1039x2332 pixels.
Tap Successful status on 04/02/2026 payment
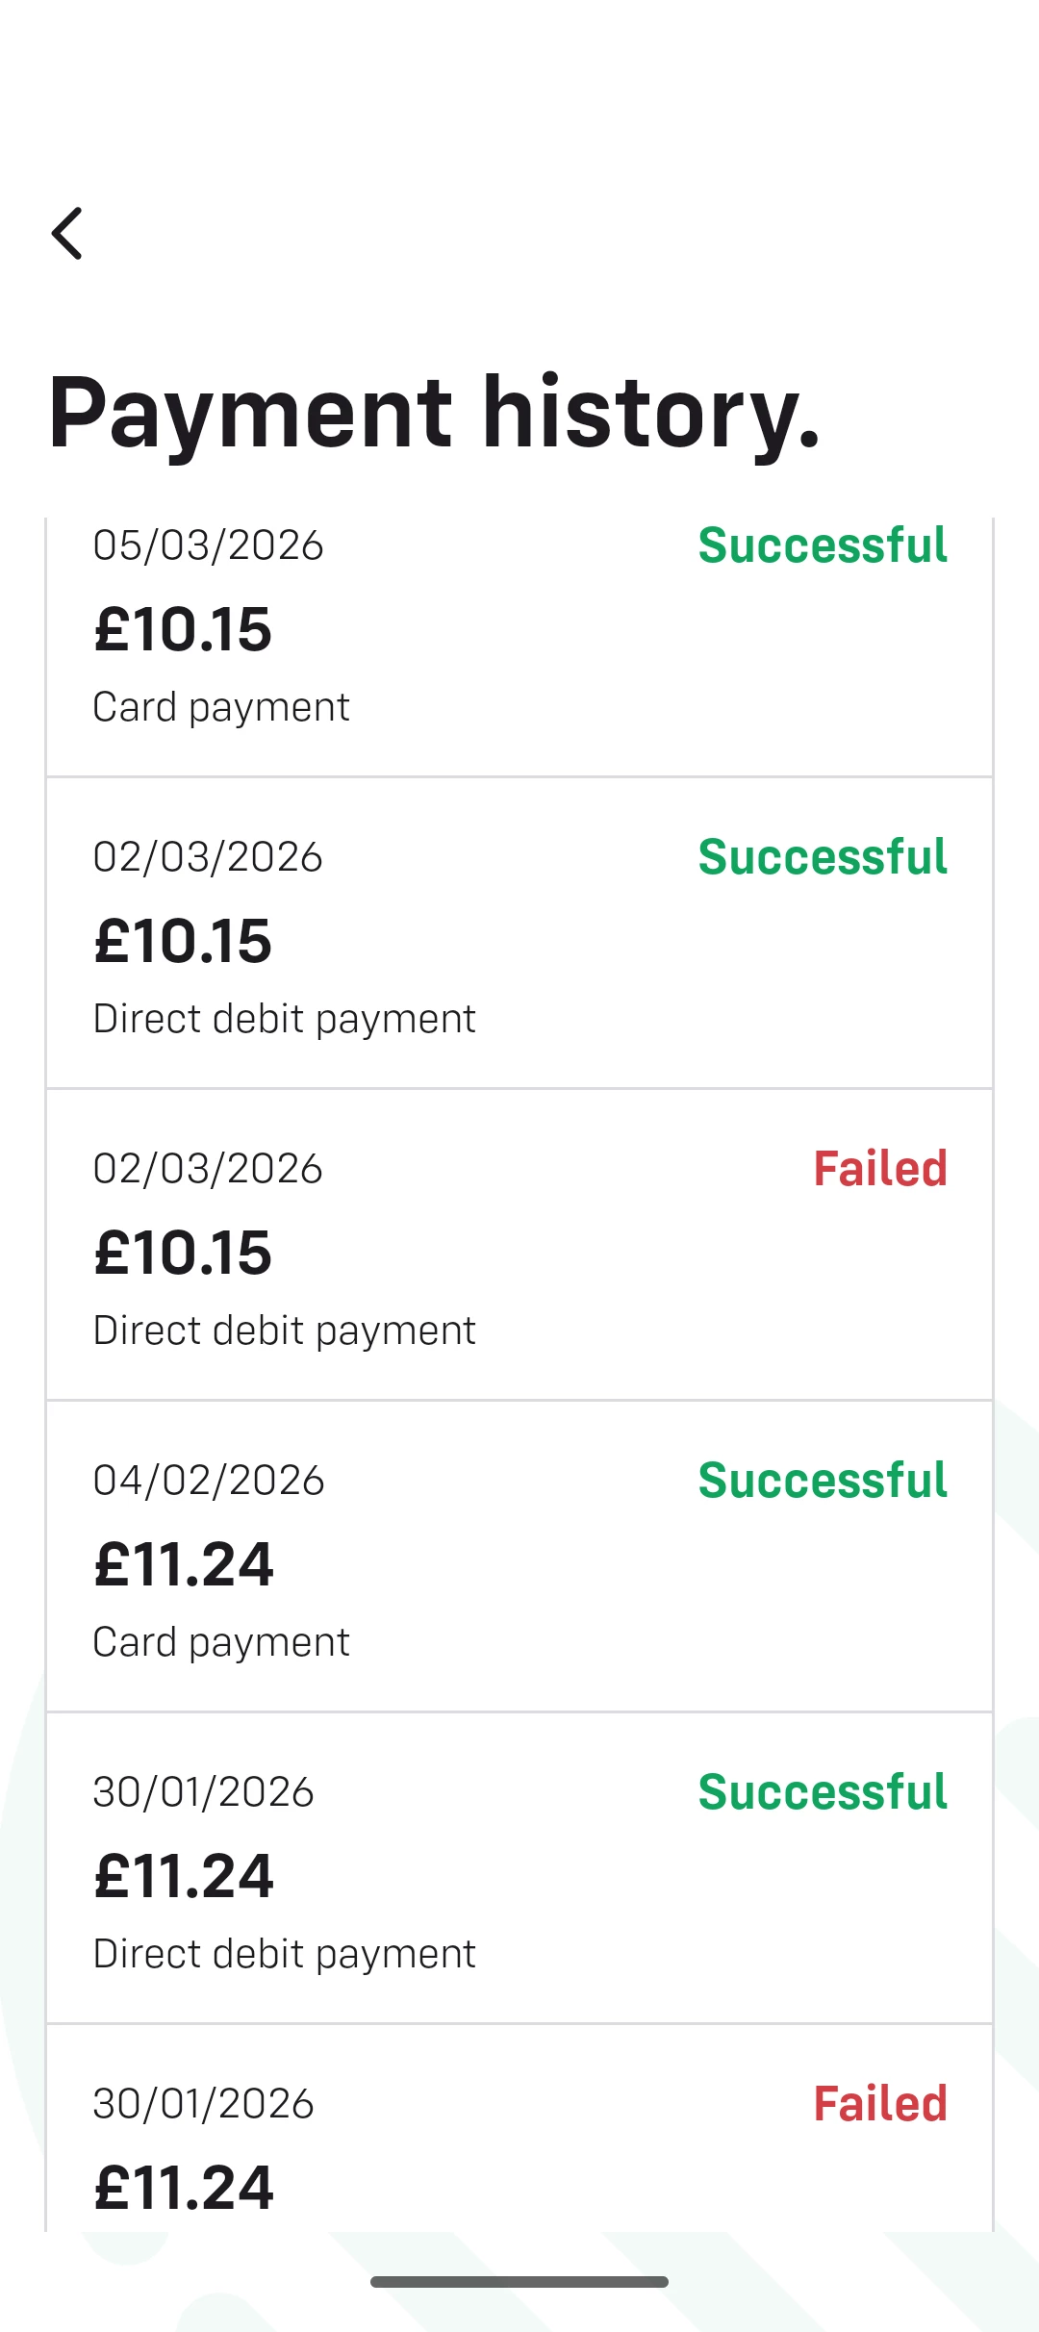[823, 1481]
